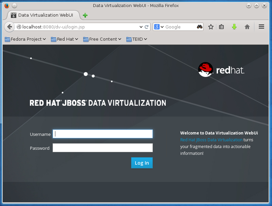Open the Red Hat bookmarks folder
The height and width of the screenshot is (206, 272).
[65, 39]
